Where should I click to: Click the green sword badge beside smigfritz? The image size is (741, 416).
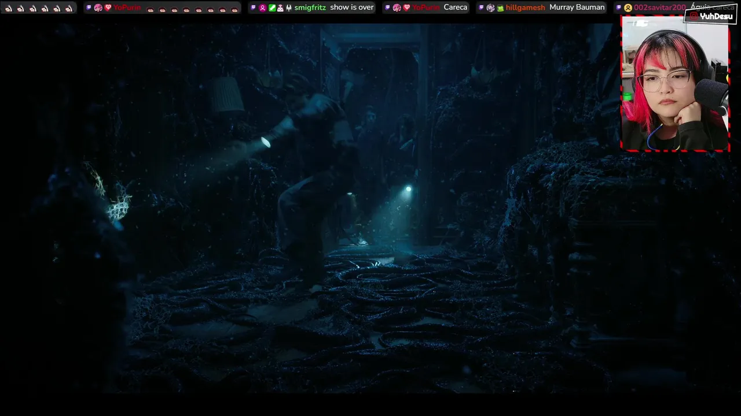[x=272, y=8]
